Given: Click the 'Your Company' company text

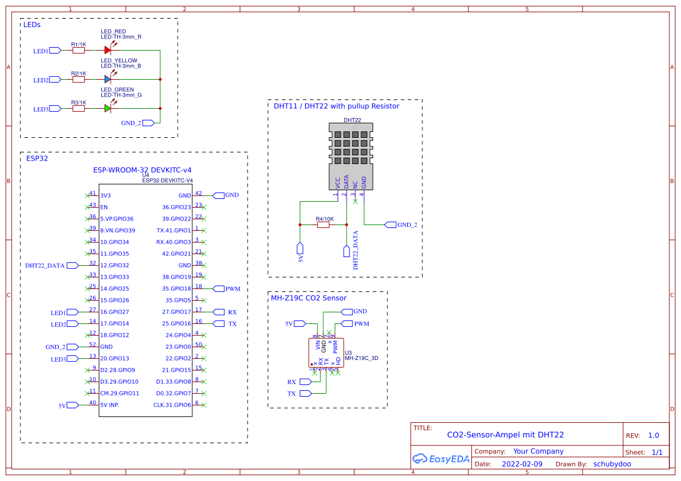Looking at the screenshot, I should click(x=538, y=451).
